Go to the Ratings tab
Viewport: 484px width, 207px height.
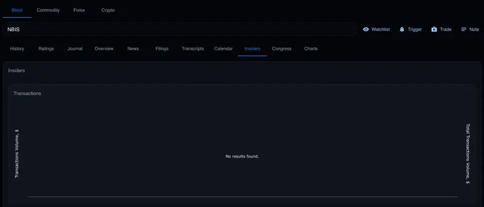point(46,49)
